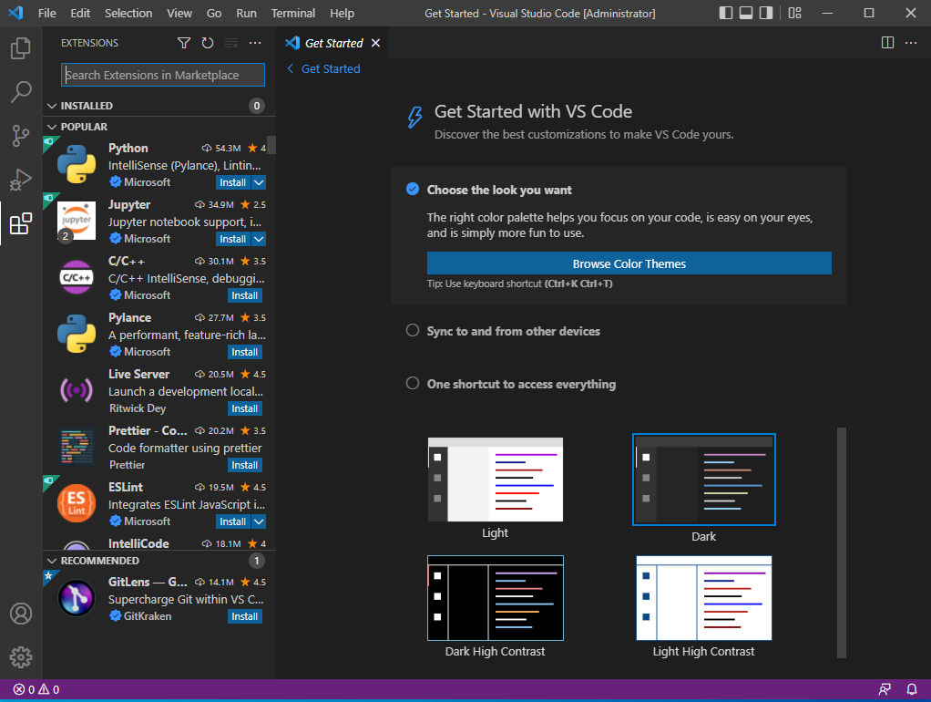Select the Search icon in activity bar
The width and height of the screenshot is (931, 702).
pos(20,91)
